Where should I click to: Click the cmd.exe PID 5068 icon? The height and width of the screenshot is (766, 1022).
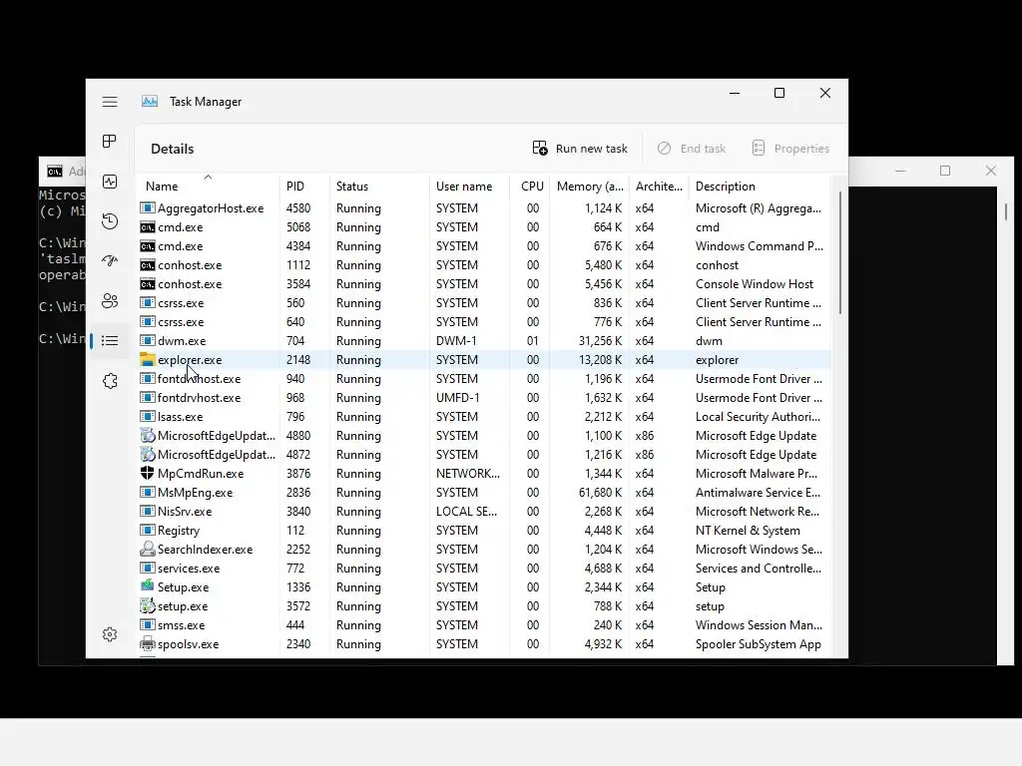click(x=148, y=227)
